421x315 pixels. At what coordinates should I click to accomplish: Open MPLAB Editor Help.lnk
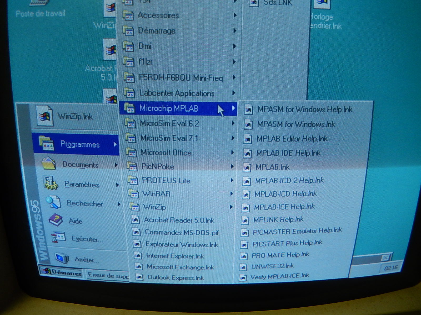tap(293, 139)
